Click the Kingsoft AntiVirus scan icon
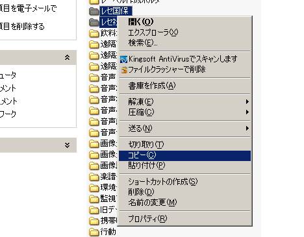 123,59
